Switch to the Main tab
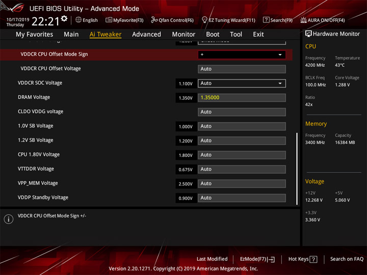Viewport: 367px width, 275px height. [71, 35]
